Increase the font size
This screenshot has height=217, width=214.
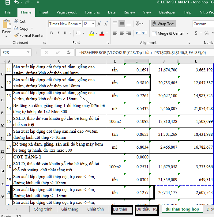click(x=99, y=24)
